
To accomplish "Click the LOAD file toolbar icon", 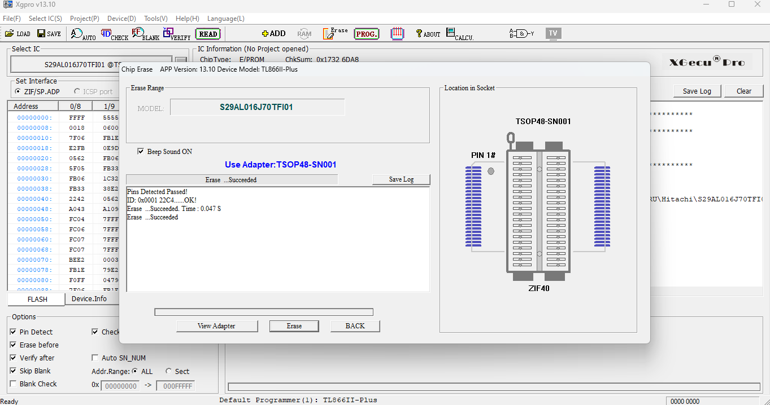I will click(18, 34).
